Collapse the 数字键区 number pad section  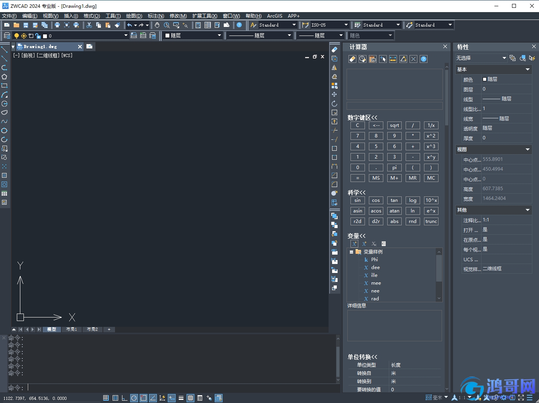click(x=363, y=118)
